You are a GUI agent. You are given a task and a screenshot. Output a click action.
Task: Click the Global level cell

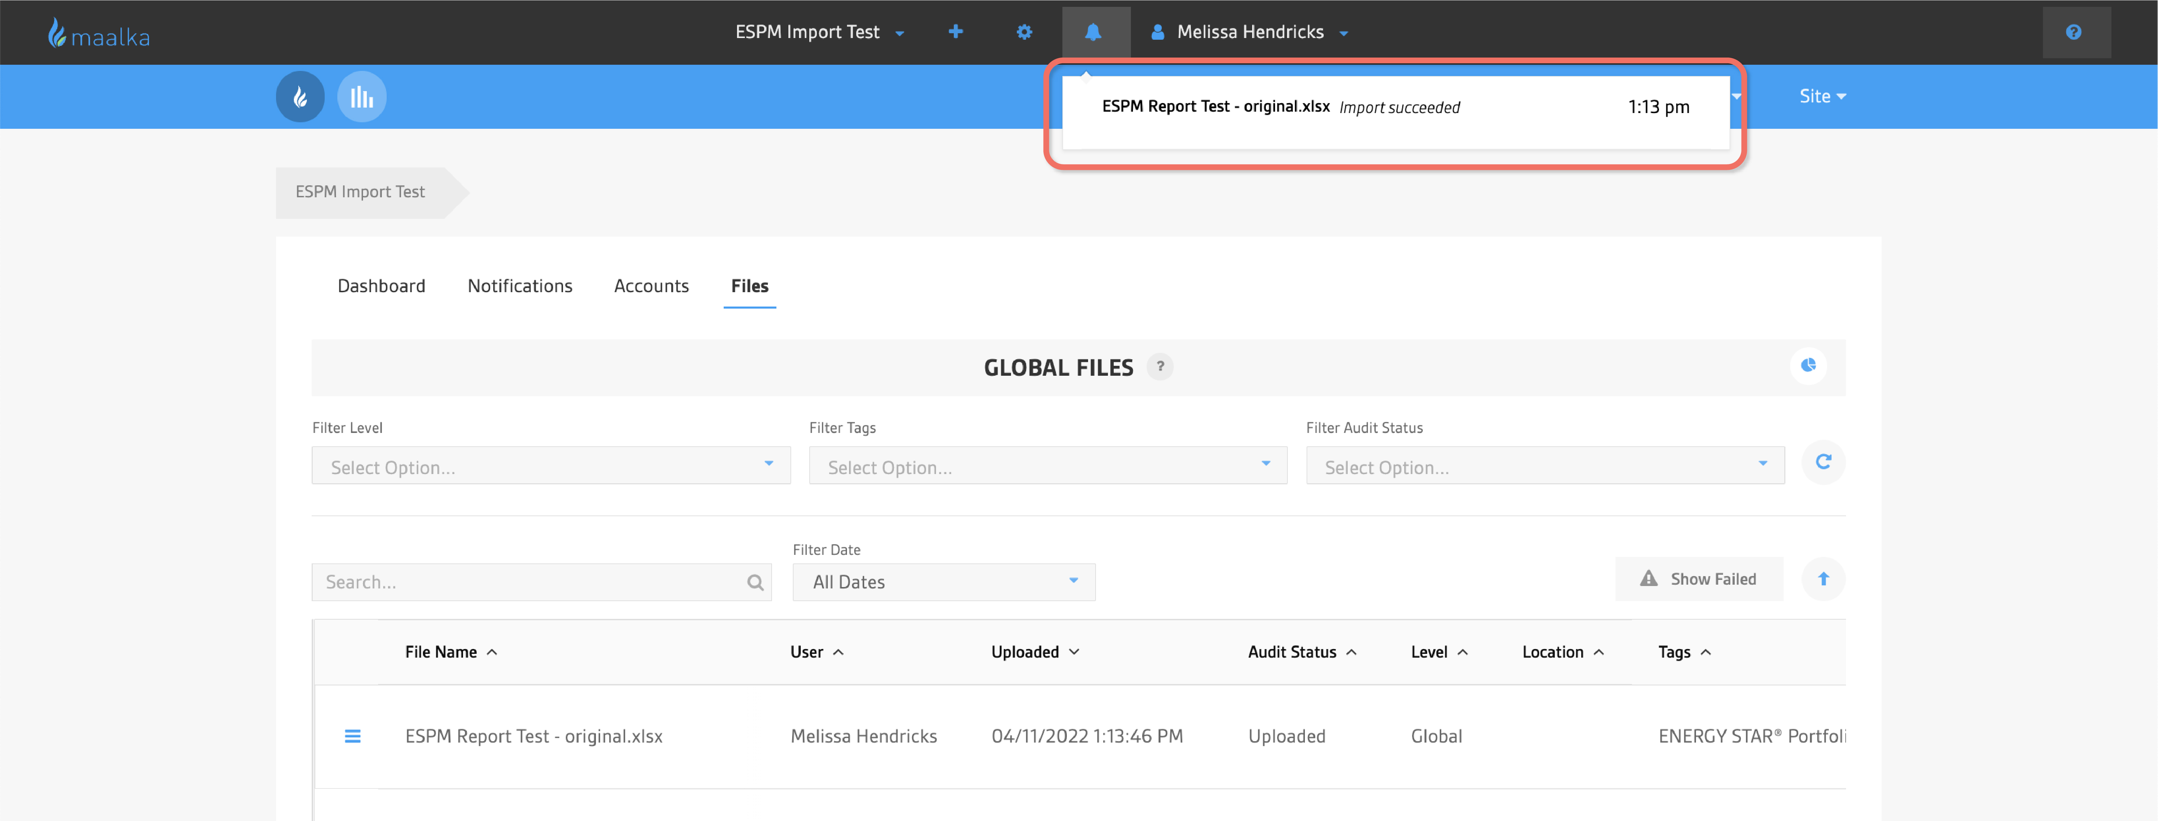coord(1436,736)
